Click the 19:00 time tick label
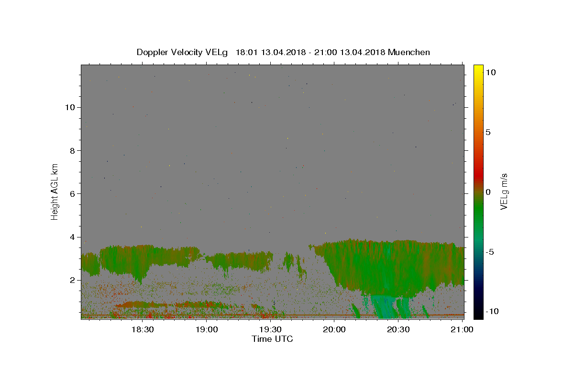This screenshot has width=574, height=383. coord(207,330)
